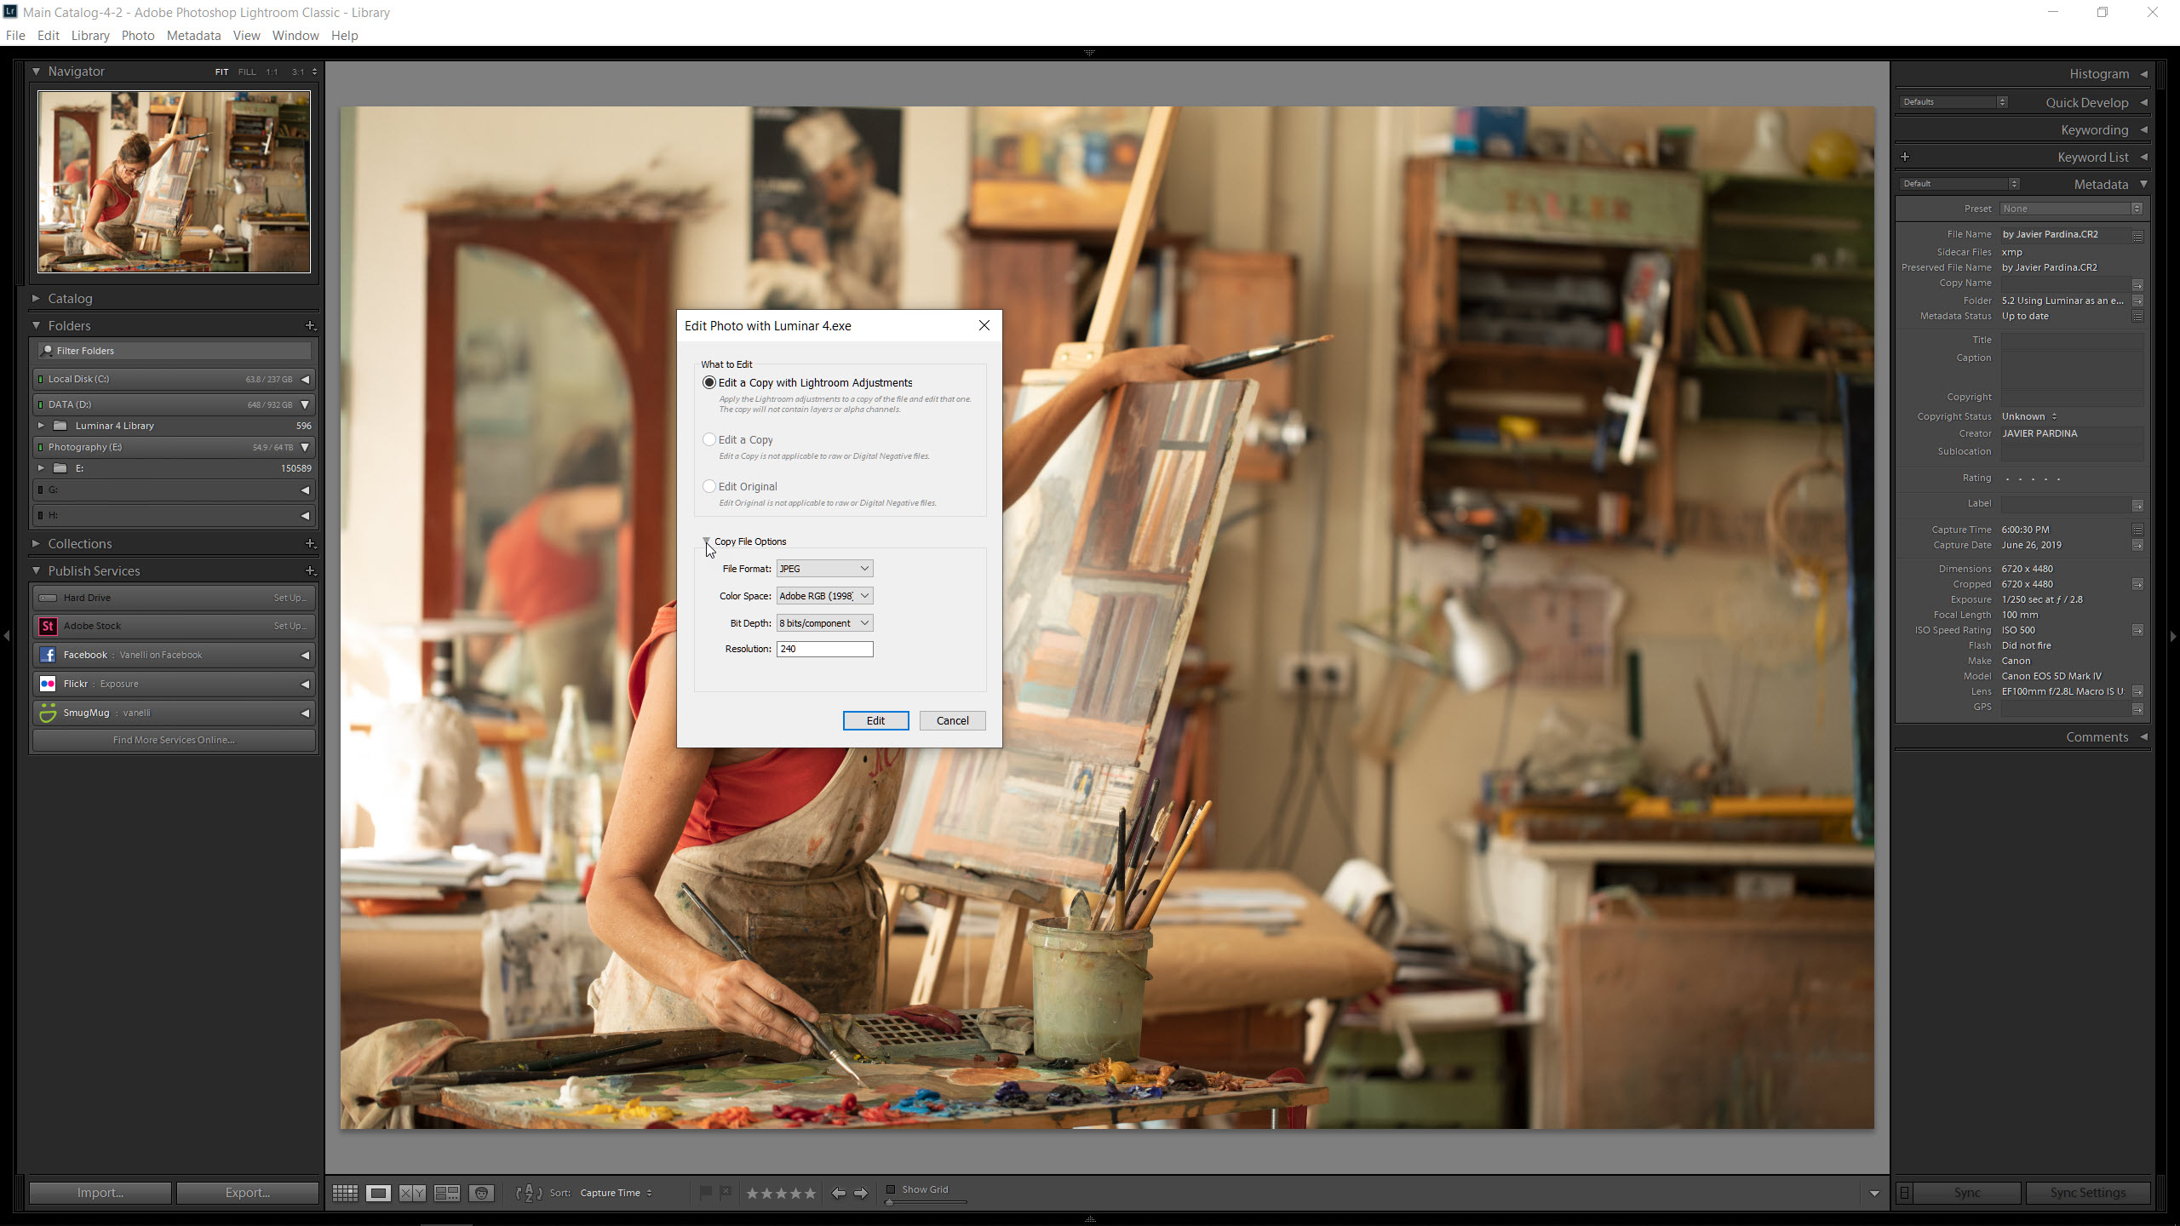Click the Edit button to confirm
2180x1226 pixels.
[876, 720]
